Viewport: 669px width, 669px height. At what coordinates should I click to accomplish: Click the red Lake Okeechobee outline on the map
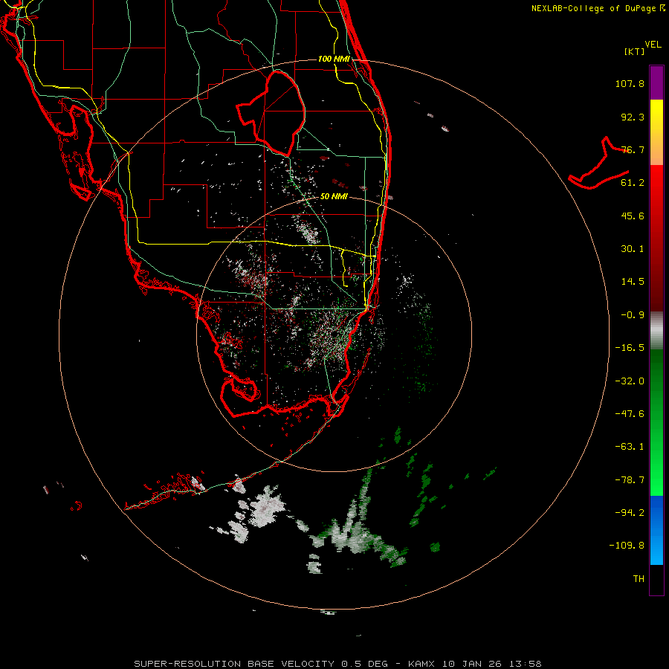(271, 114)
